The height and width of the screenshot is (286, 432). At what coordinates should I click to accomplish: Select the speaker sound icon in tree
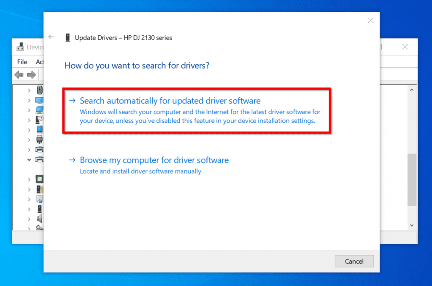tap(40, 219)
